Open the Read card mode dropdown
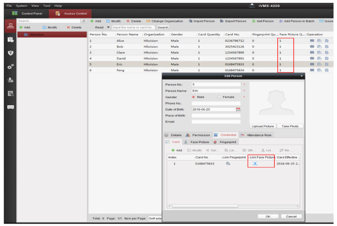Viewport: 337px width, 226px height. [109, 27]
